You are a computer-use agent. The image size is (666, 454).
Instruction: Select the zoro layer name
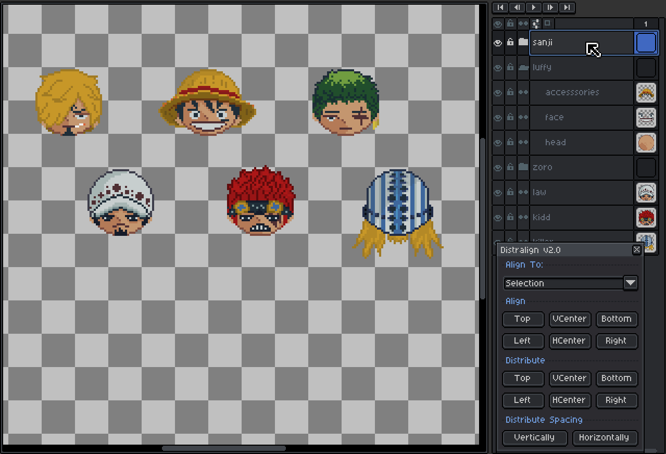click(x=582, y=167)
